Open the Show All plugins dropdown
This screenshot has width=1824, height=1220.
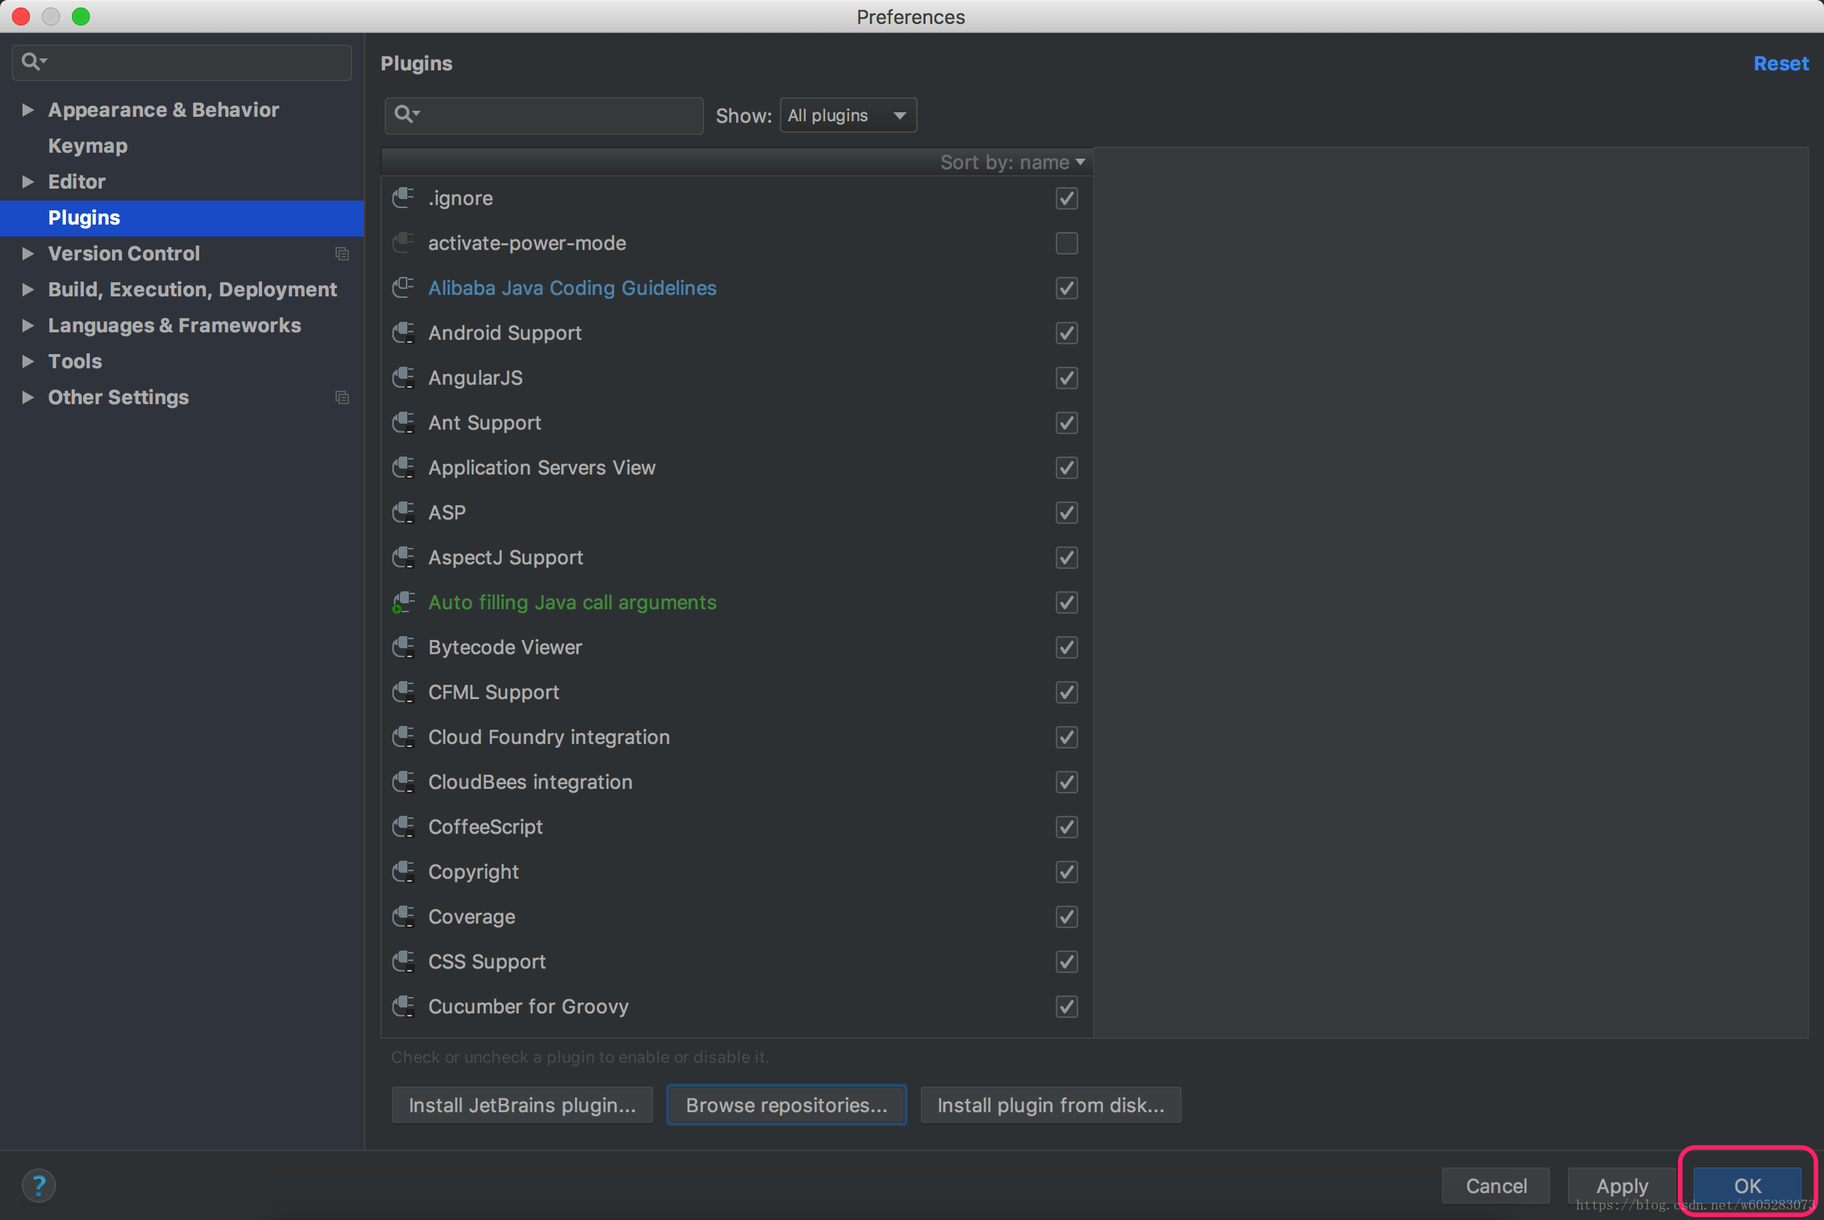[848, 115]
